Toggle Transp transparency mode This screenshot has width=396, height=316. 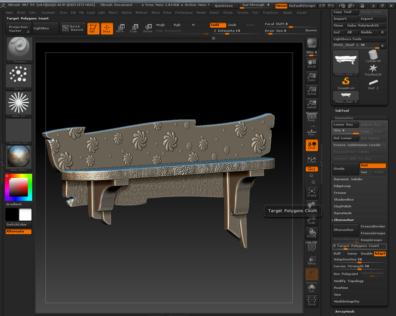click(x=312, y=260)
